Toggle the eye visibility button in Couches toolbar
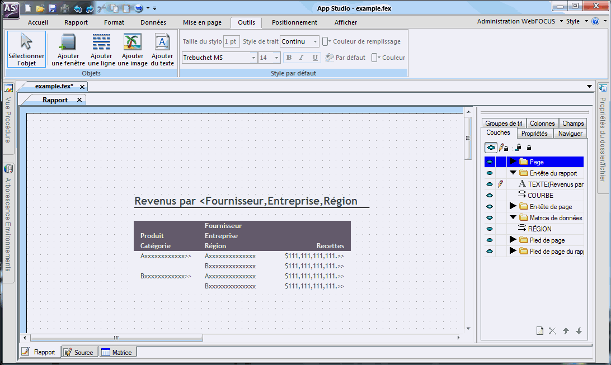Screen dimensions: 611x365 [491, 148]
